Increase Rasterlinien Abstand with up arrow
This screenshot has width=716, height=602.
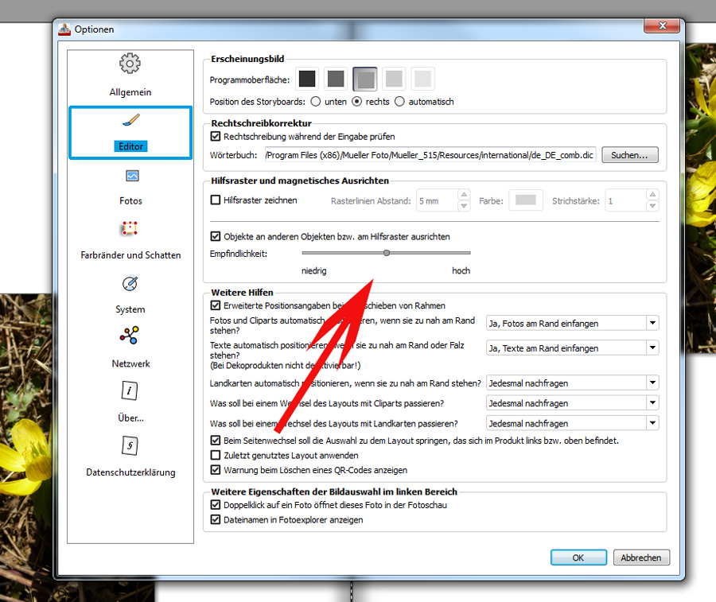(464, 195)
